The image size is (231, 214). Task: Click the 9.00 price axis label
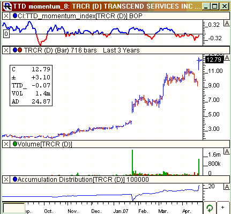pyautogui.click(x=214, y=85)
